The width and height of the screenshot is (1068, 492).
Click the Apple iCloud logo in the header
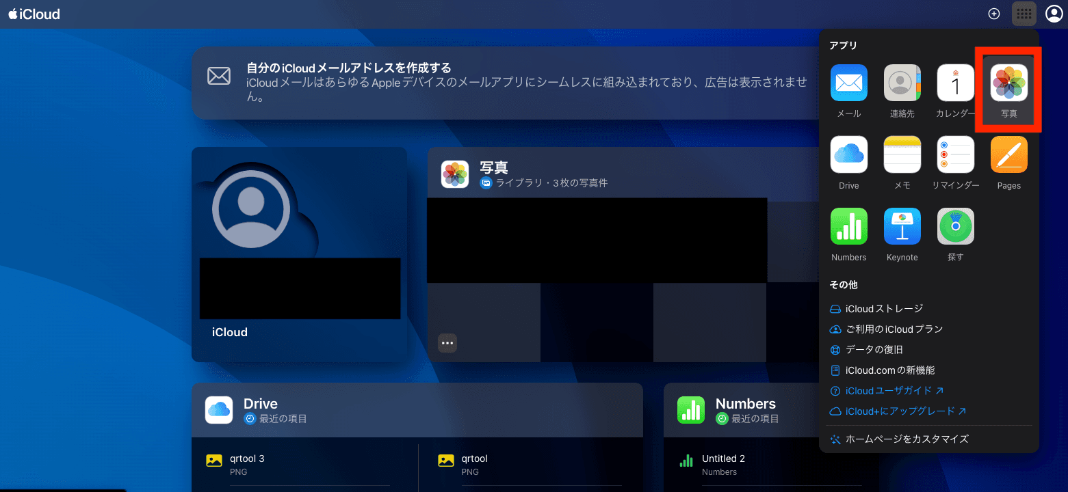point(34,13)
